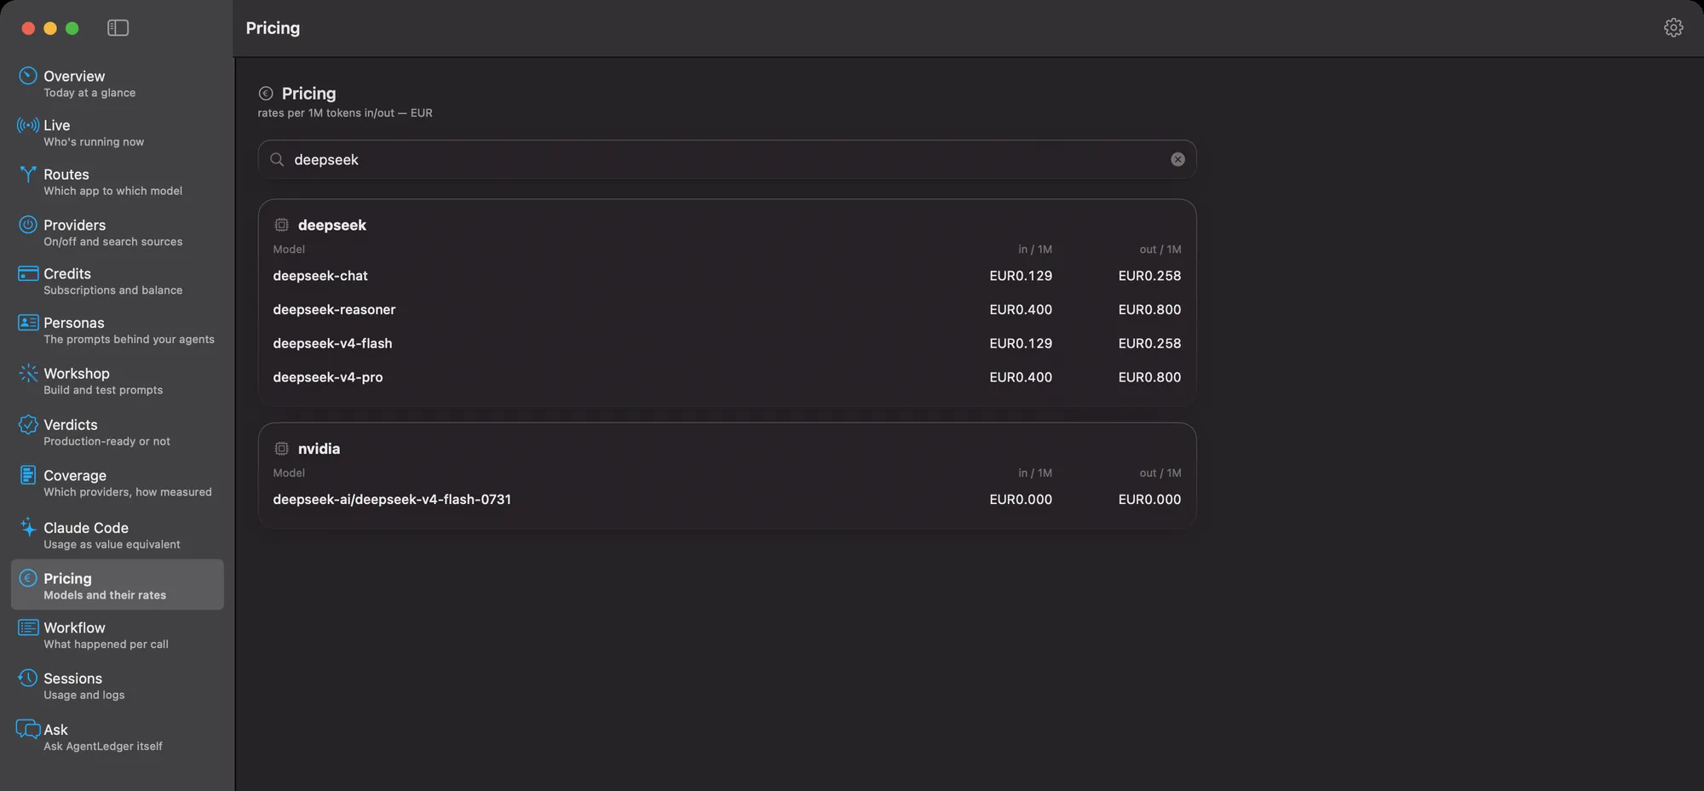Click the deepseek provider chip icon

click(x=281, y=225)
